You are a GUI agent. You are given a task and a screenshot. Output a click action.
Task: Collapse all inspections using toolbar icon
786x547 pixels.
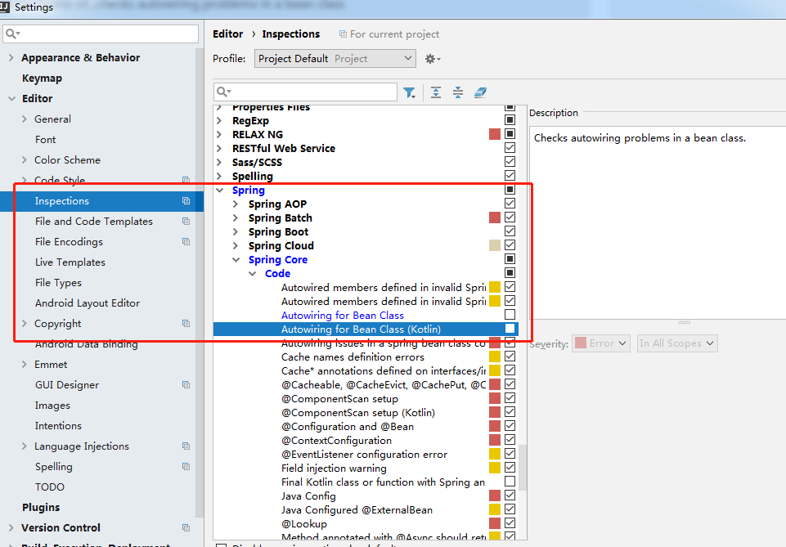(x=458, y=92)
